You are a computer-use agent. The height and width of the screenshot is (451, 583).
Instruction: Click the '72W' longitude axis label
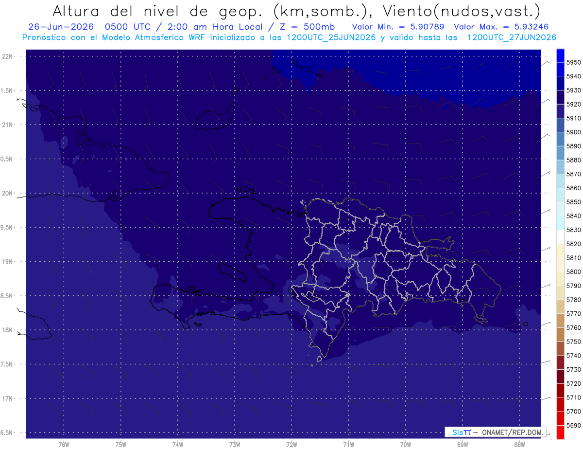pos(291,445)
